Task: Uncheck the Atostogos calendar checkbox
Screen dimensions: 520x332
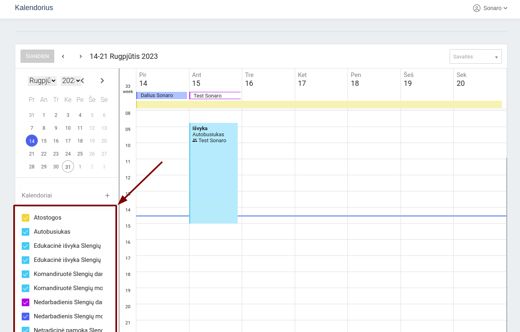Action: (x=26, y=218)
